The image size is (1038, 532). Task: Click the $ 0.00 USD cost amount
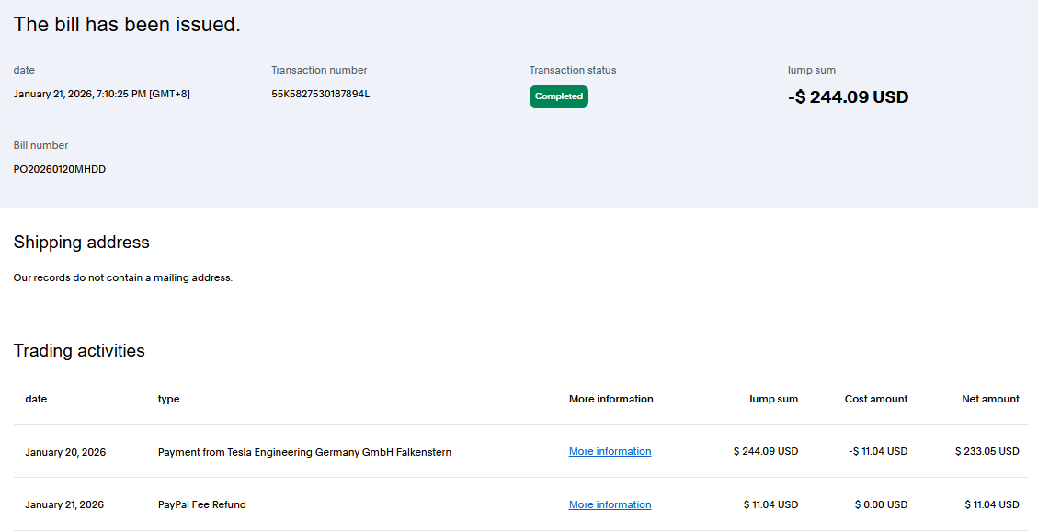click(x=880, y=504)
